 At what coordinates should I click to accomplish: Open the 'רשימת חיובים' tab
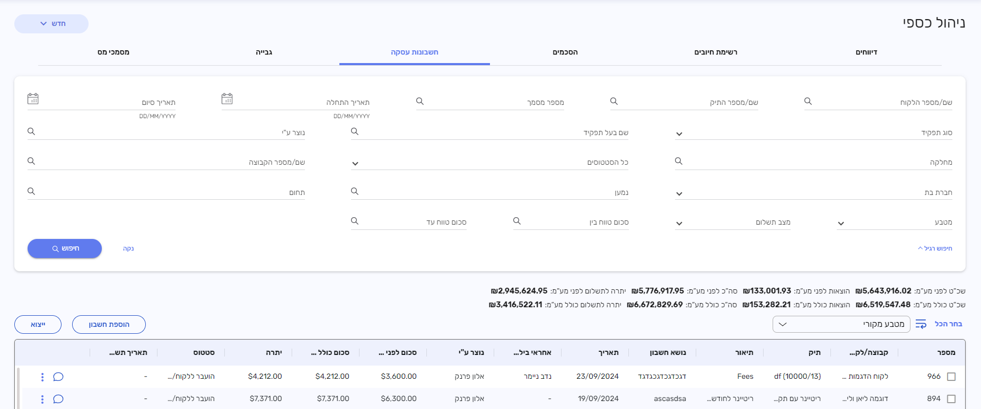716,52
